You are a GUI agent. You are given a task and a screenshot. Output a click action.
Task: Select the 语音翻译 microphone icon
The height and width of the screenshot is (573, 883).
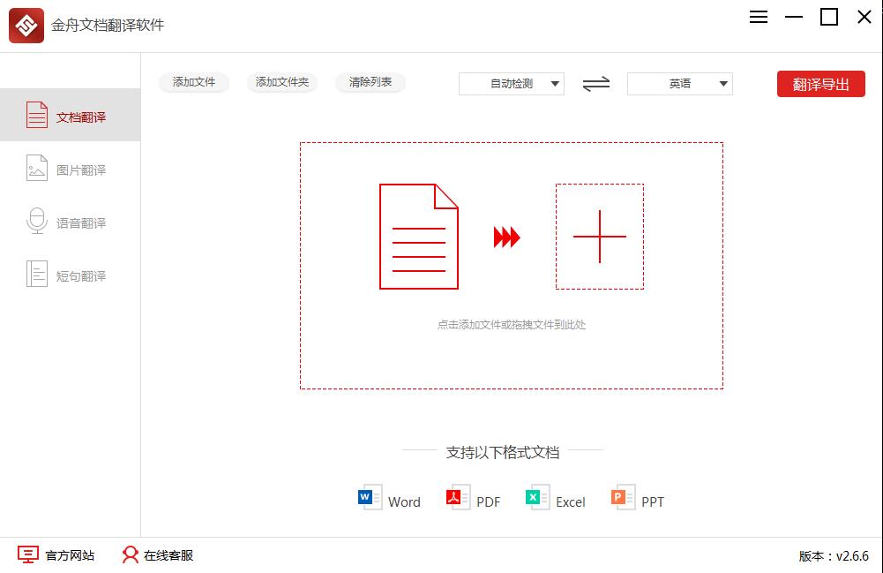36,222
